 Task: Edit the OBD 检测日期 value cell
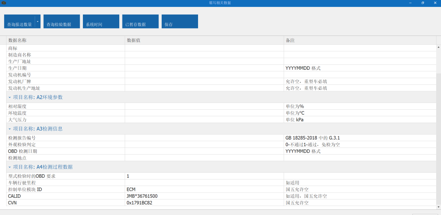(205, 151)
